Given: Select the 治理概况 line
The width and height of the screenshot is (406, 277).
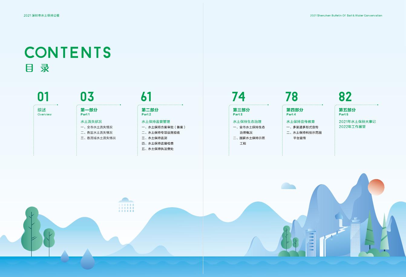Looking at the screenshot, I should (246, 133).
